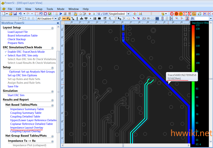The image size is (213, 148).
Task: Open Impedance Layout Overlay link
Action: pyautogui.click(x=26, y=128)
